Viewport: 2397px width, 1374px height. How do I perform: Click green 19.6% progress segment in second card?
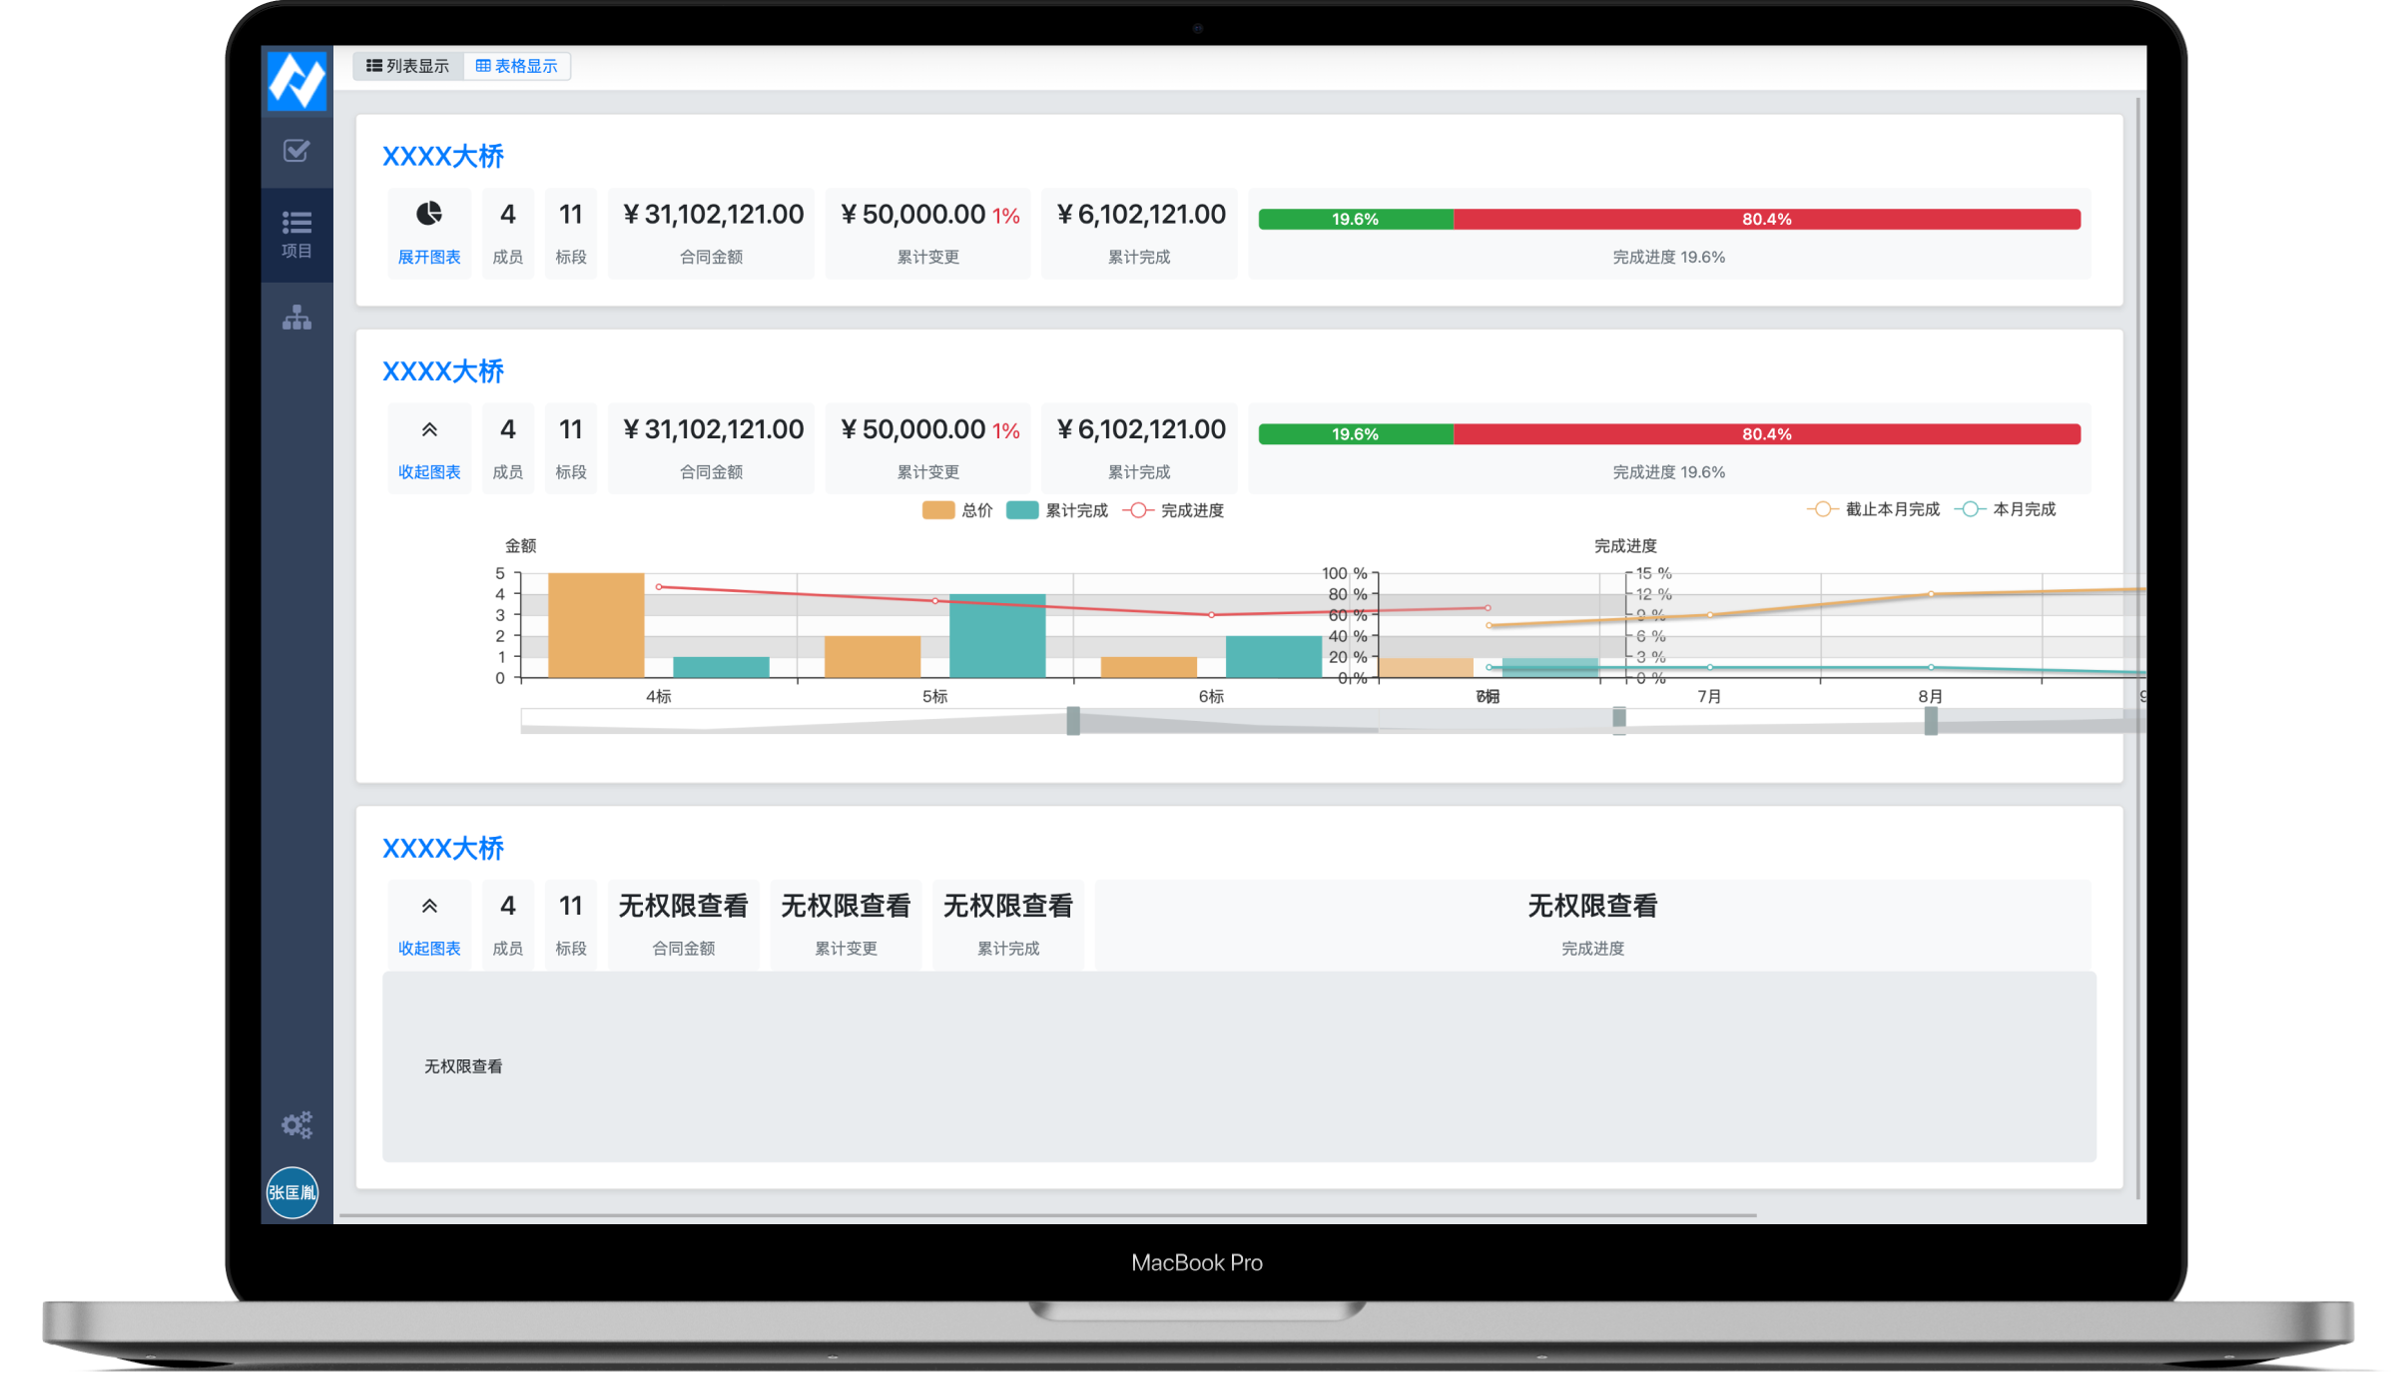pos(1356,434)
